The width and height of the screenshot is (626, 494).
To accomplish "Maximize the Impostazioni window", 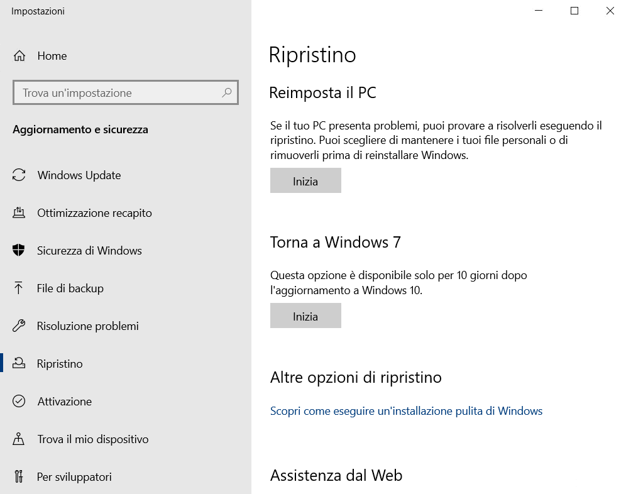I will [574, 11].
